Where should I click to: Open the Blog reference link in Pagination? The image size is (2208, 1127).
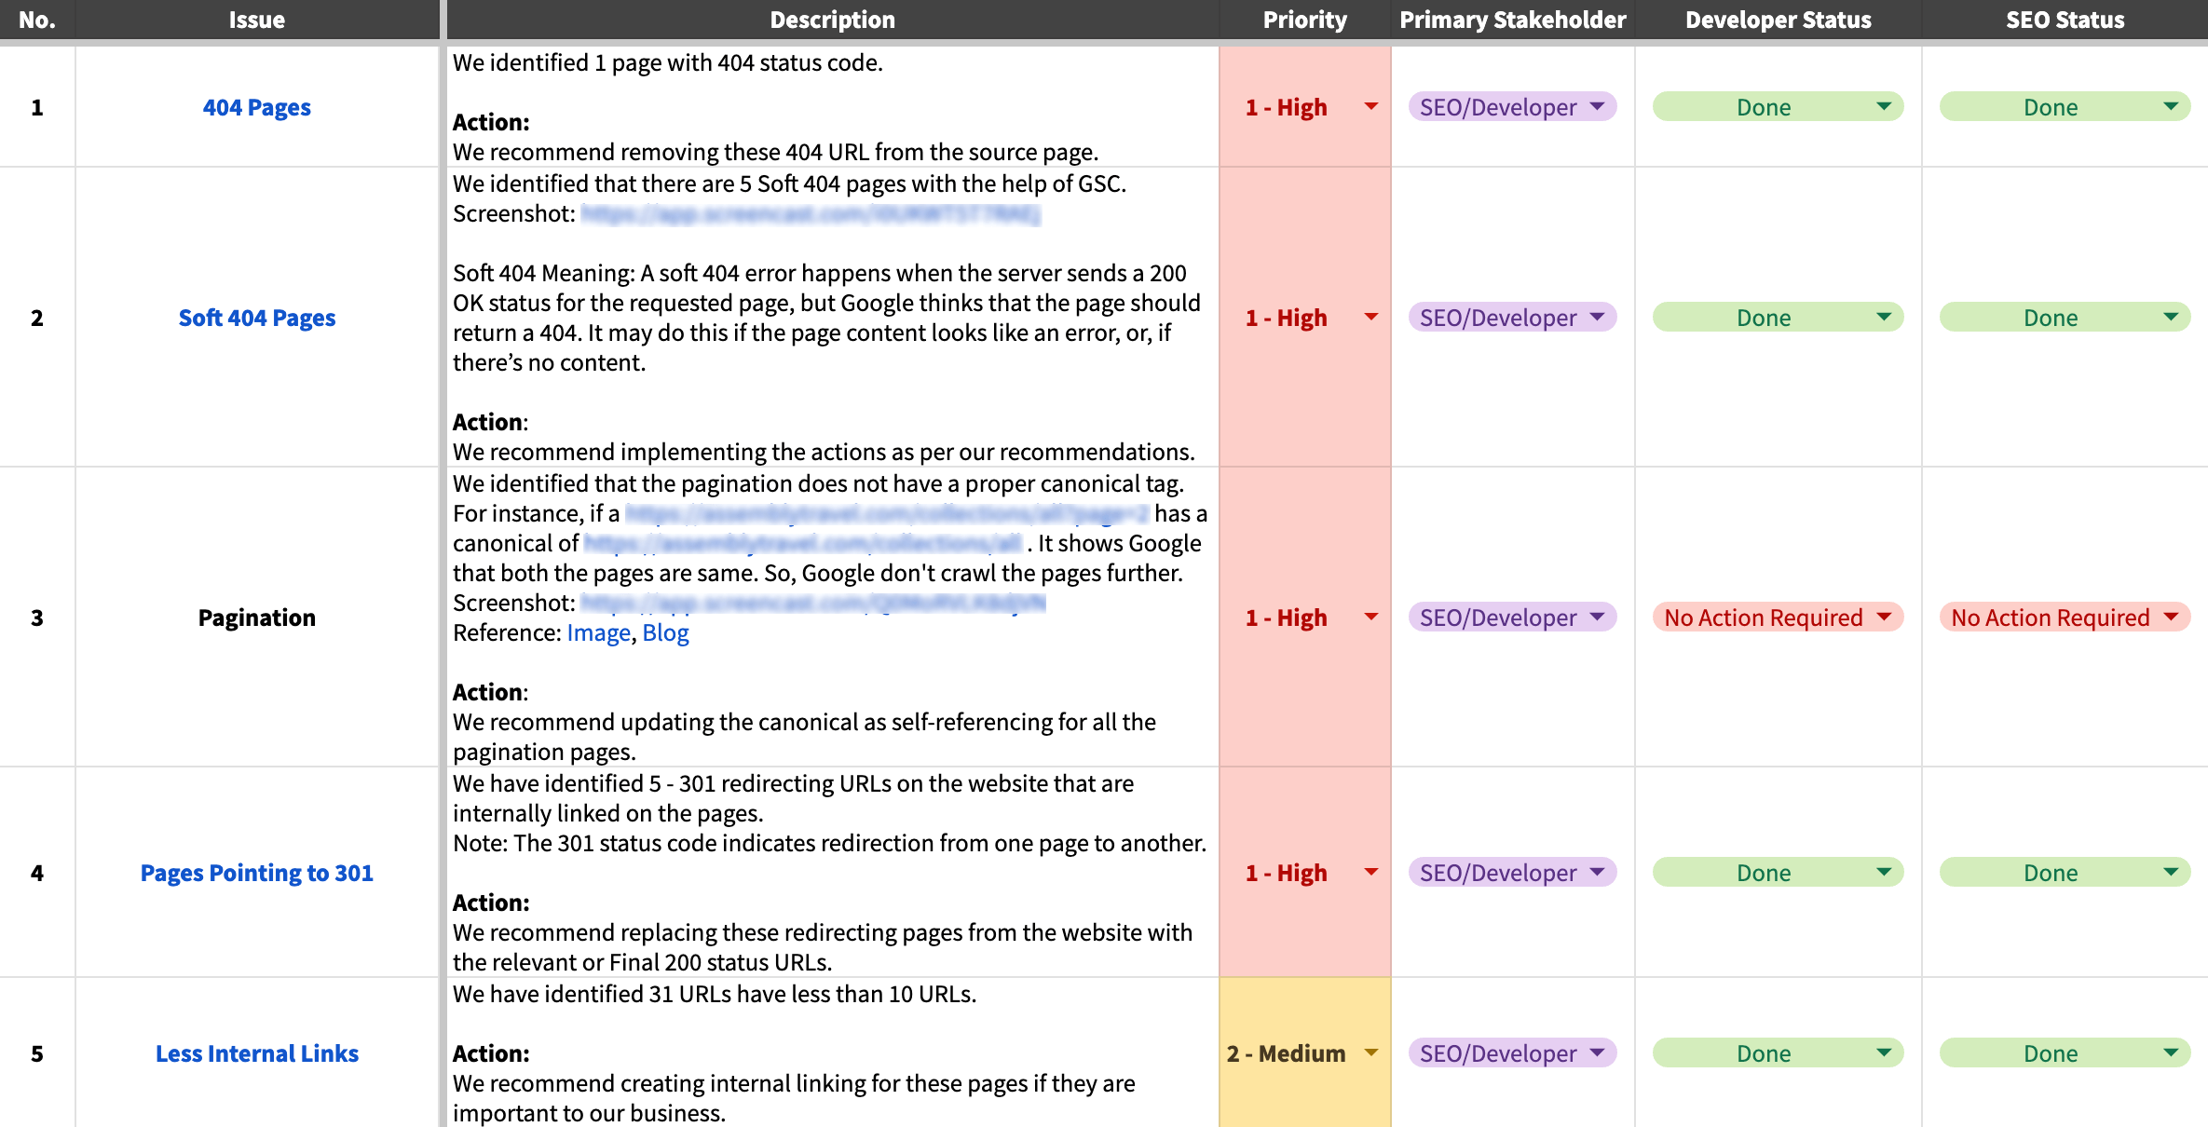click(665, 633)
